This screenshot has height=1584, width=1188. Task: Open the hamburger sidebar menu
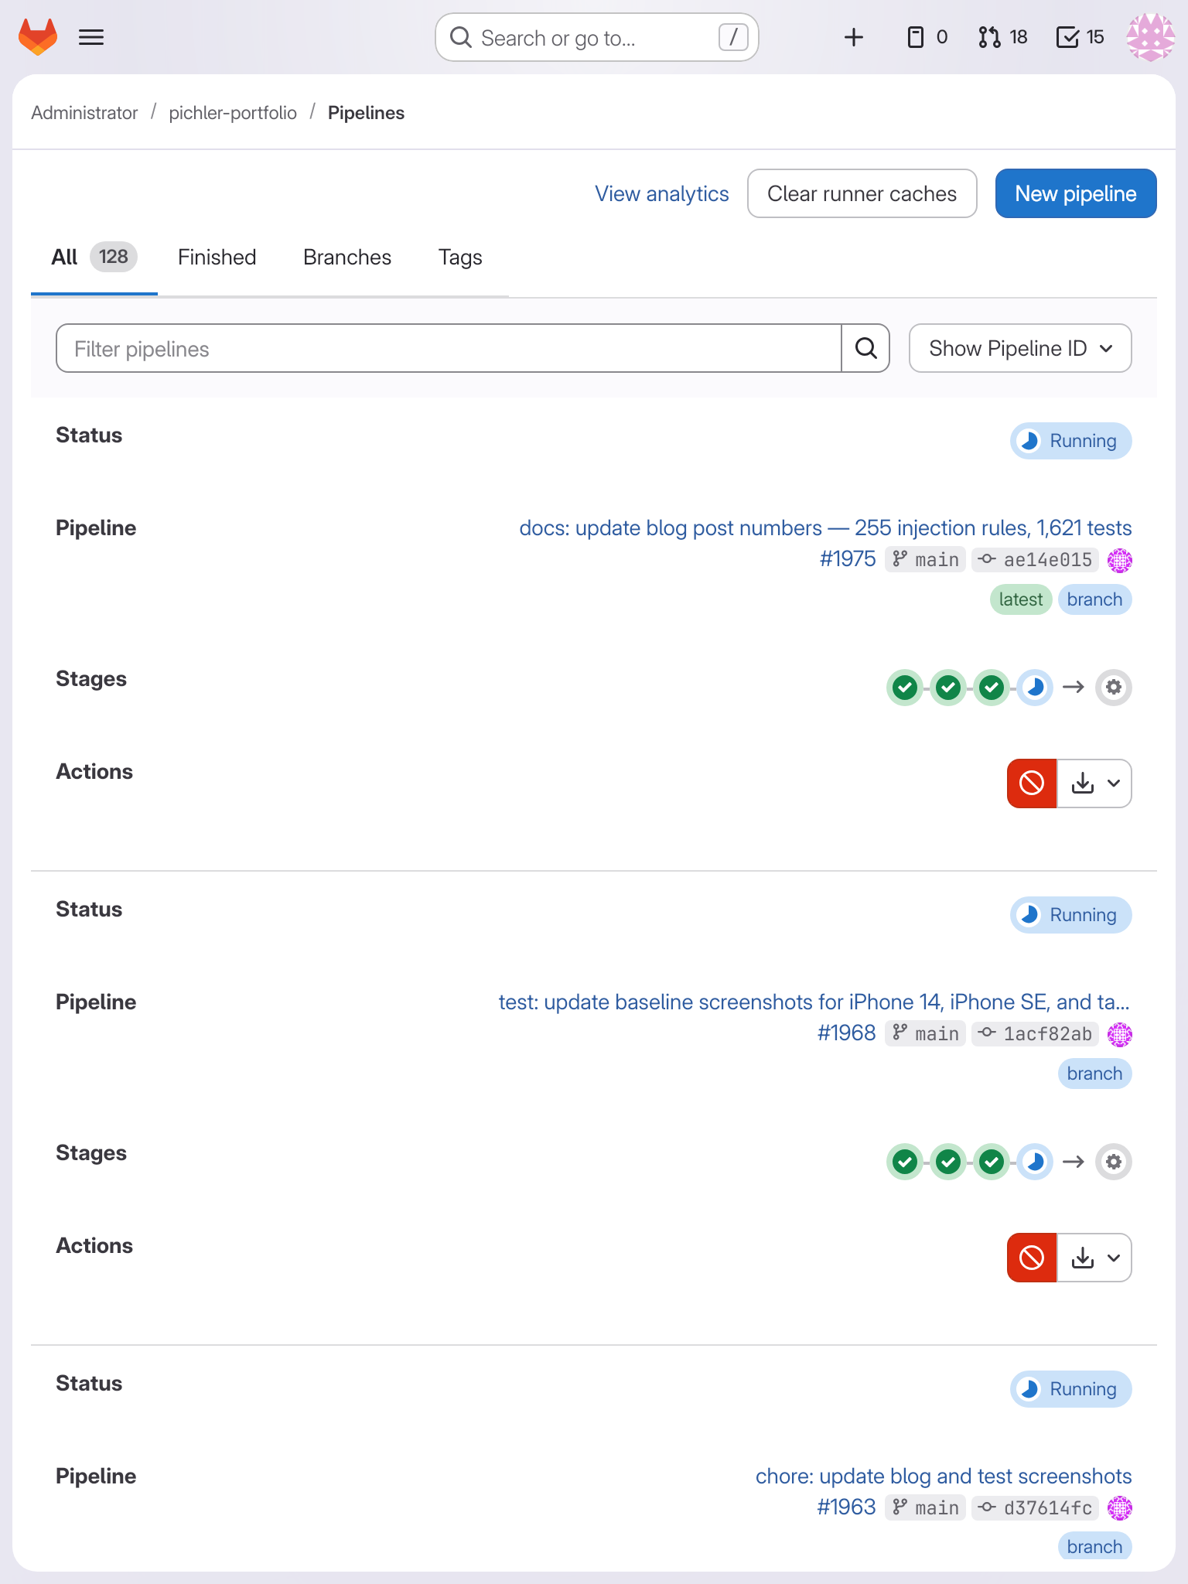(x=91, y=37)
